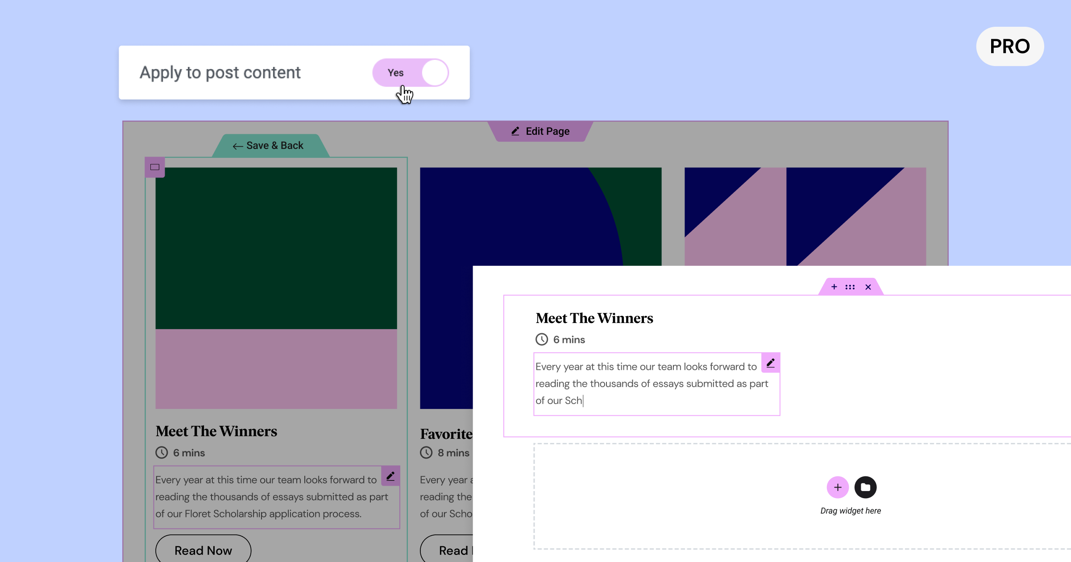Click the stop/widget dark circle icon

click(x=865, y=487)
